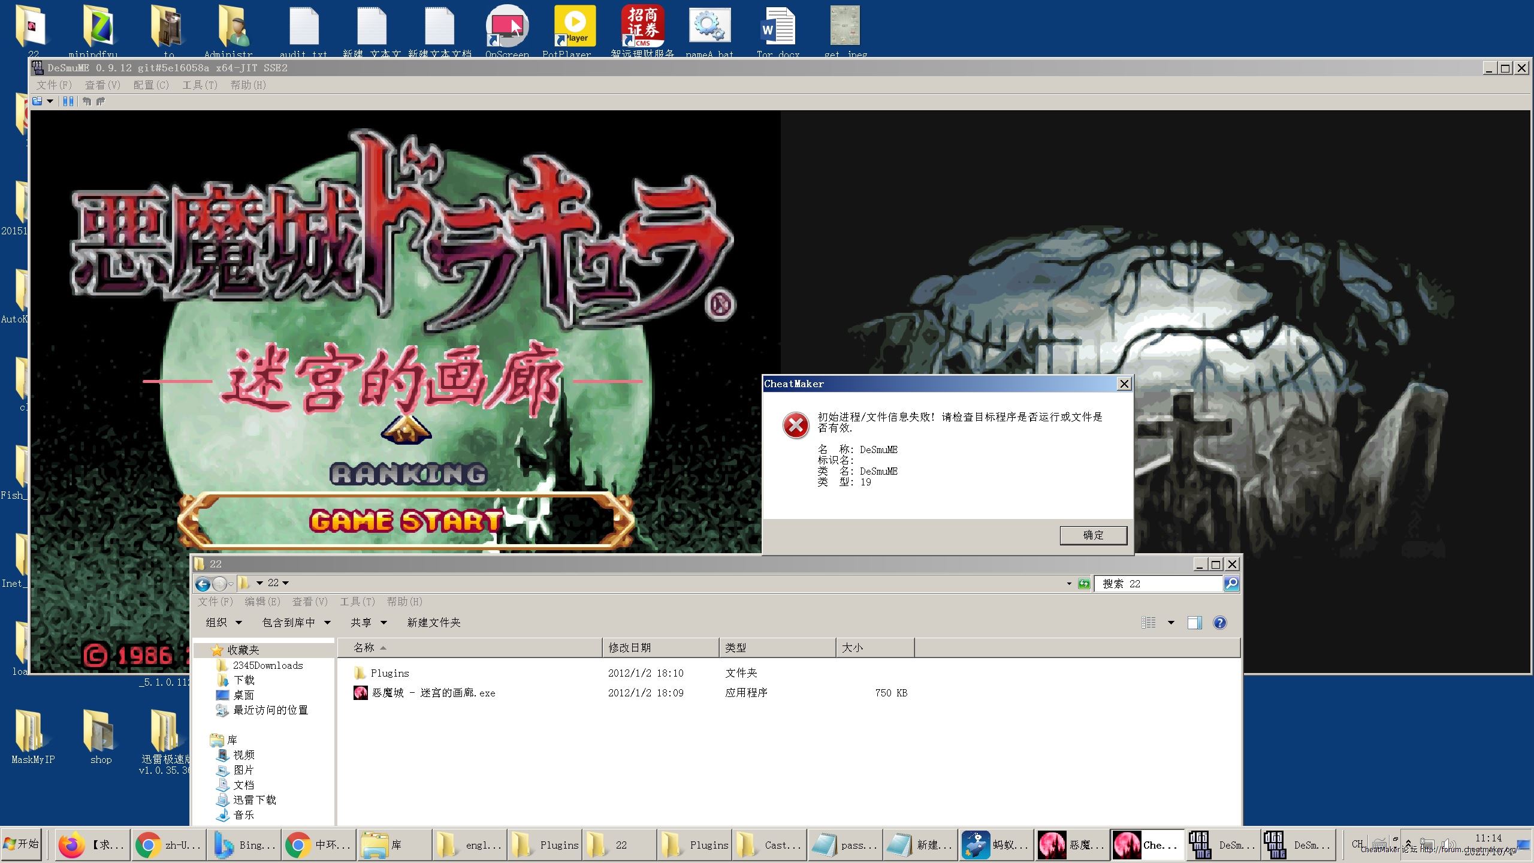Open the 配置(C) menu in DeSmuME
This screenshot has height=863, width=1534.
(x=151, y=85)
